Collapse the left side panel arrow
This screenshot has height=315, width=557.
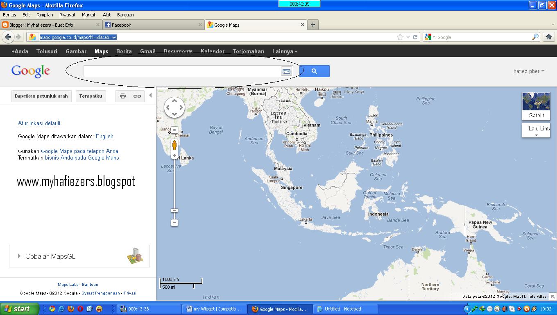point(150,96)
